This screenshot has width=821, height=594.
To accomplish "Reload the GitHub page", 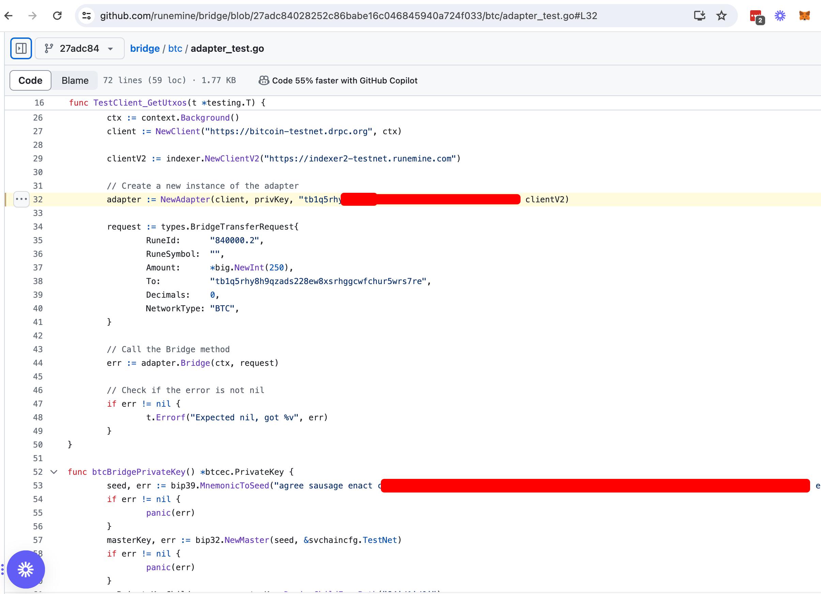I will coord(57,16).
